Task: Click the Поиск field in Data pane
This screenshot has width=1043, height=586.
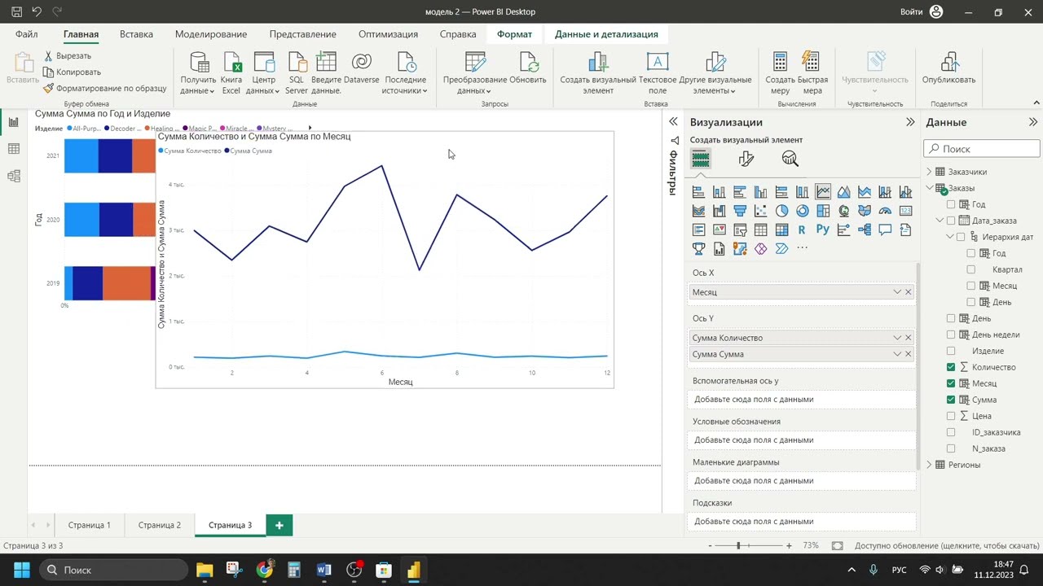Action: coord(982,149)
